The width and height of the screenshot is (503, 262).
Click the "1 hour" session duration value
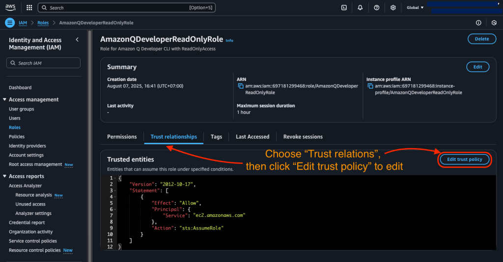244,112
